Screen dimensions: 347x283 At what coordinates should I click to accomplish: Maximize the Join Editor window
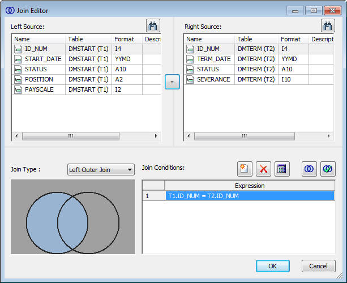314,11
